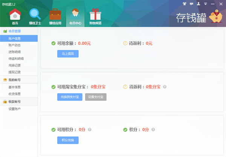Screen dimensions: 226x157
Task: Open the title bar dropdown menu arrow
Action: 205,3
